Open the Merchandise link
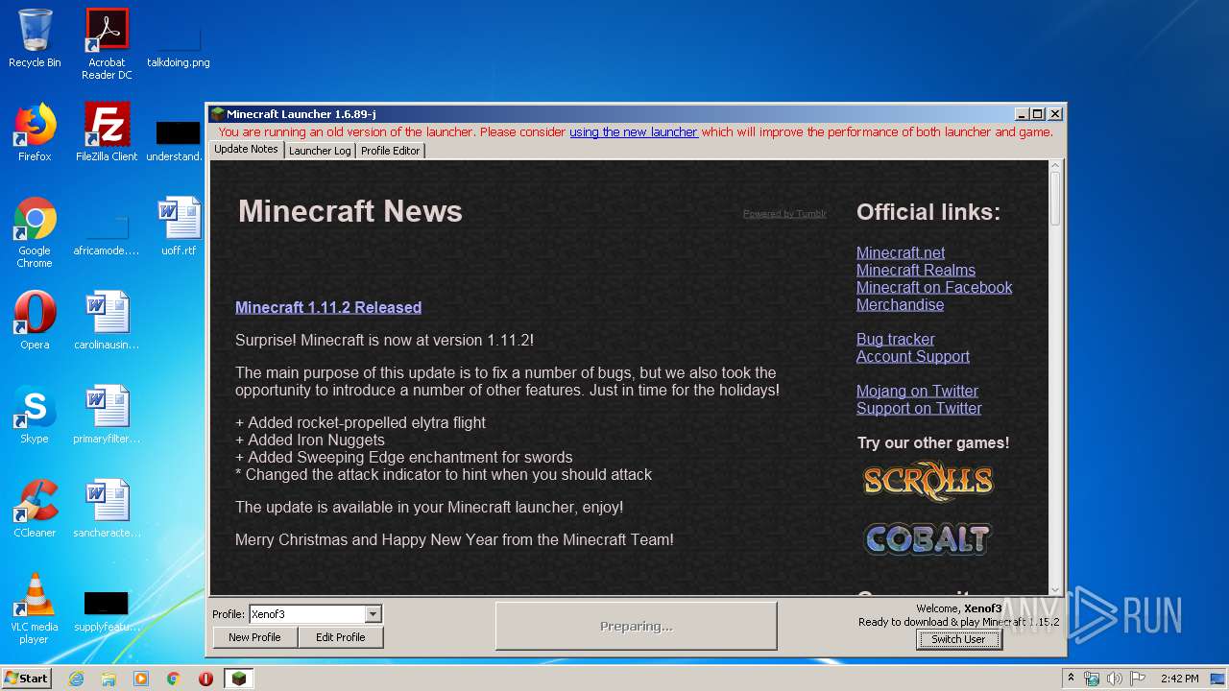 point(900,304)
